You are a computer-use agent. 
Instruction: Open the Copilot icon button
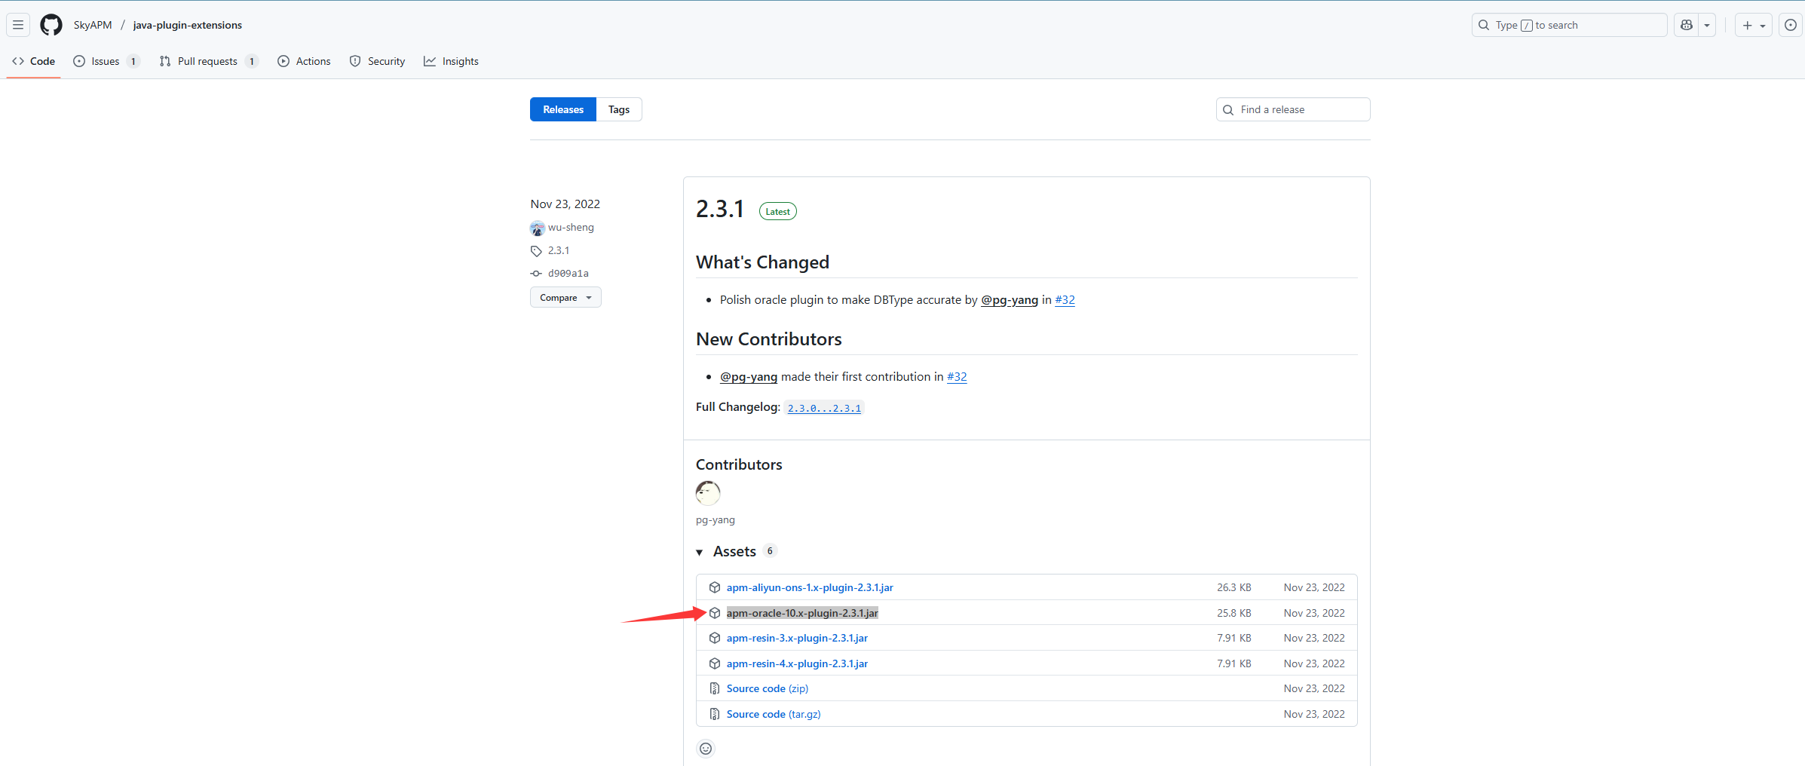point(1687,25)
